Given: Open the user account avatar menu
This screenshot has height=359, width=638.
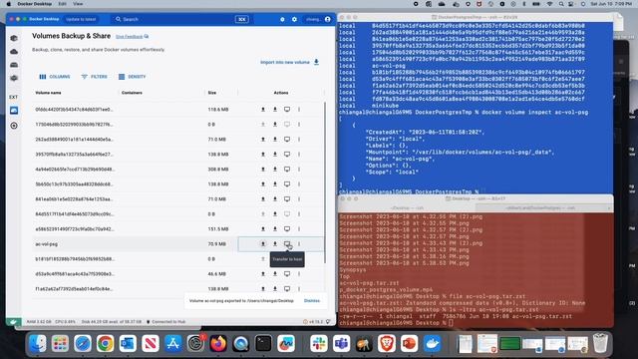Looking at the screenshot, I should pos(328,19).
